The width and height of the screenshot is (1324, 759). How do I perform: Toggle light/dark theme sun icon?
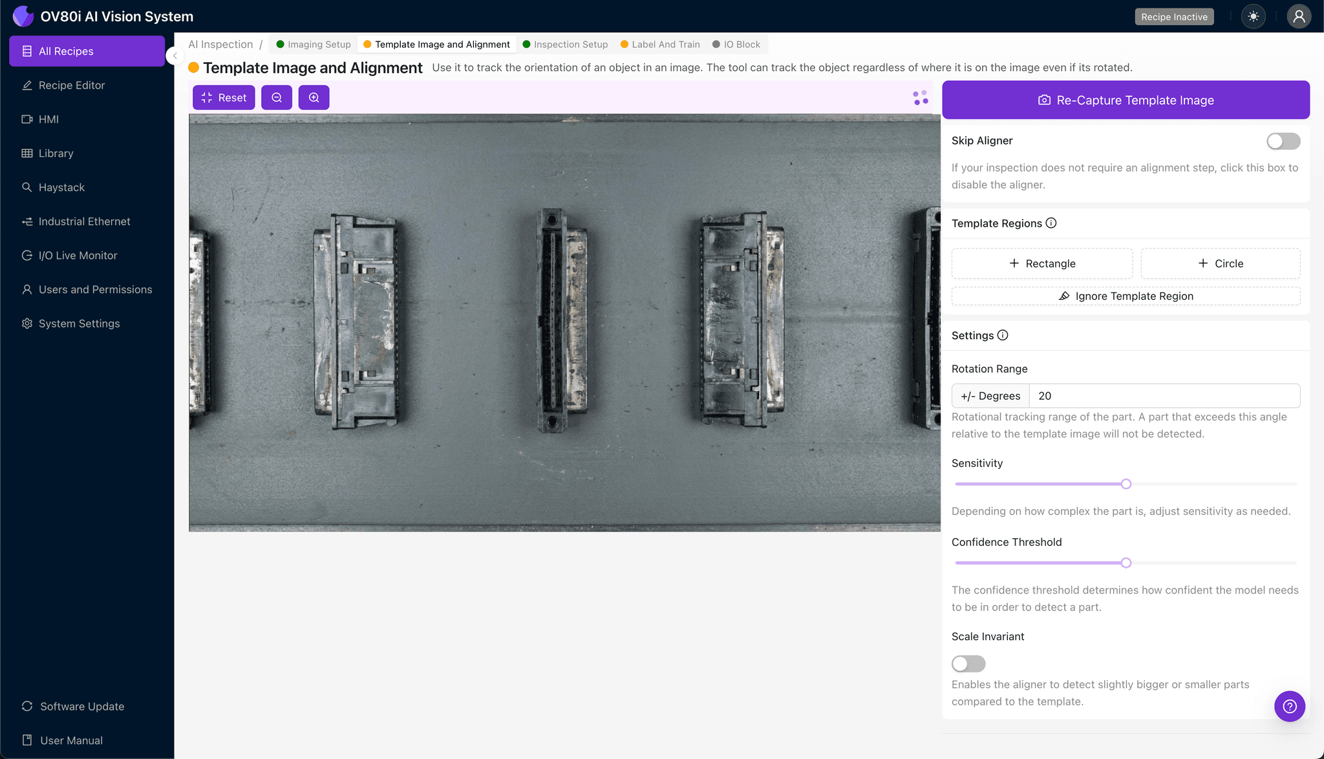[x=1254, y=17]
